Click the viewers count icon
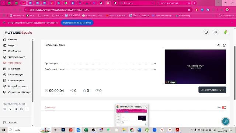The image size is (236, 133). pos(72,91)
